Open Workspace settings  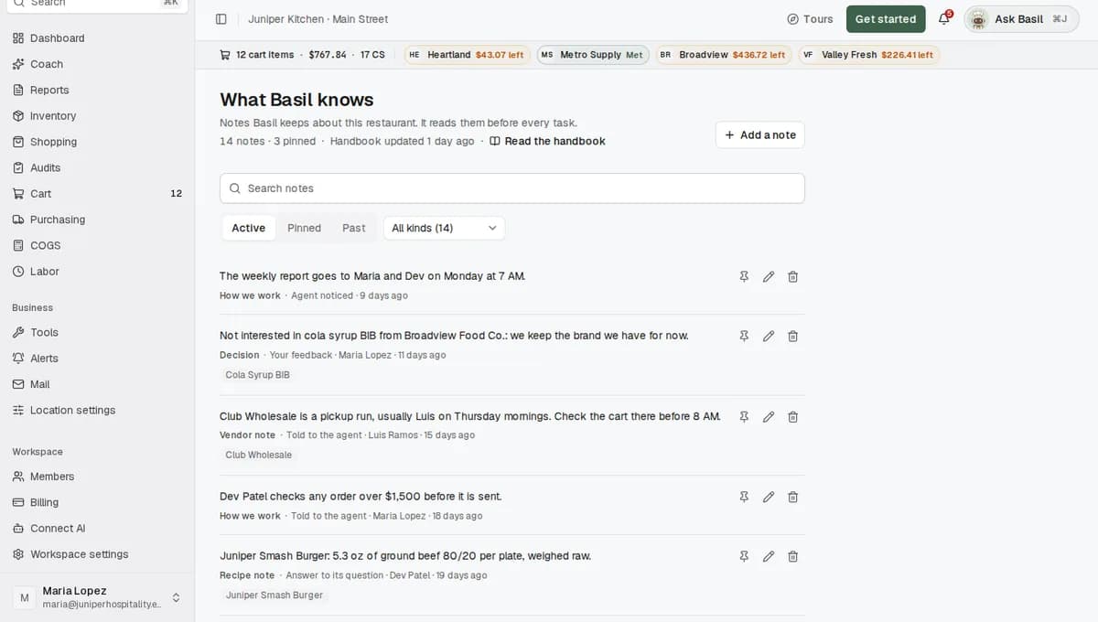point(97,554)
